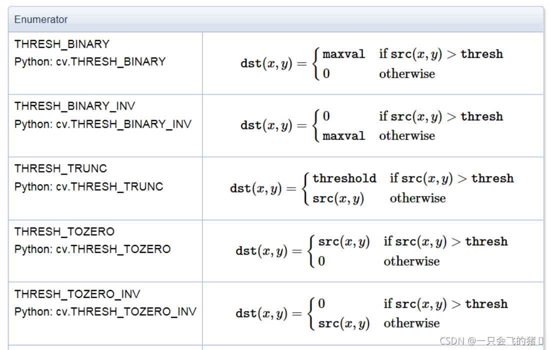Screen dimensions: 551x350
Task: Click the THRESH_TOZERO enumerator name
Action: (64, 231)
